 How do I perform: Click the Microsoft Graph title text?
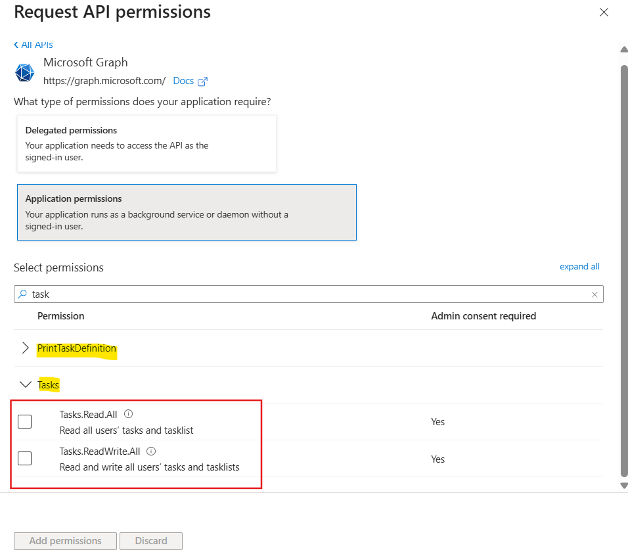(85, 62)
